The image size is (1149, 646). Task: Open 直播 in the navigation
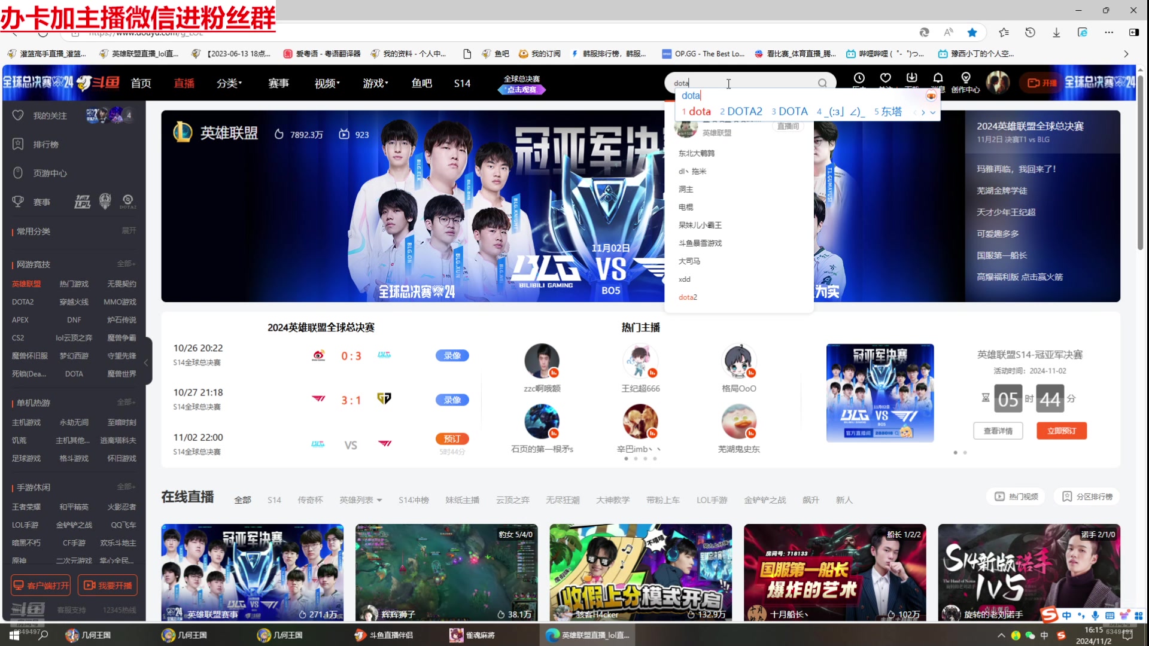click(184, 83)
